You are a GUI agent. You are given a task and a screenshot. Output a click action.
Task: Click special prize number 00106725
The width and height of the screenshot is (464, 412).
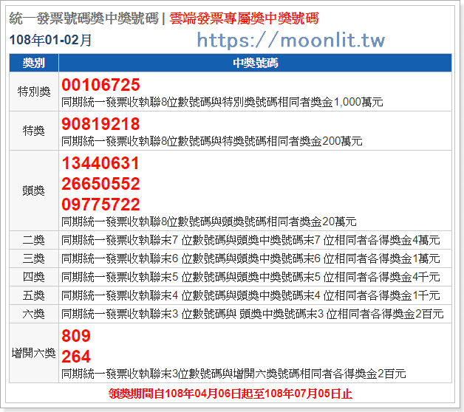pyautogui.click(x=101, y=84)
